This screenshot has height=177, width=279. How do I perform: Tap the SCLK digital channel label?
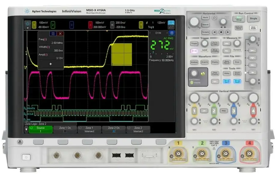[x=31, y=114]
